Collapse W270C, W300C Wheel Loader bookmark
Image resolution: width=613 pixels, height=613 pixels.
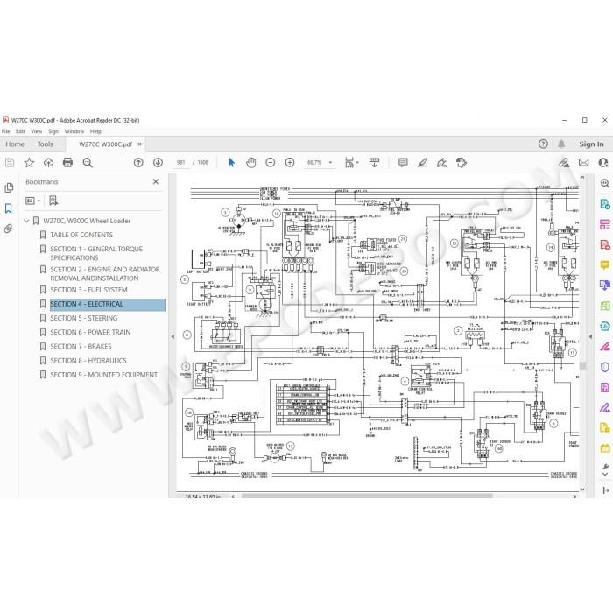click(x=26, y=221)
